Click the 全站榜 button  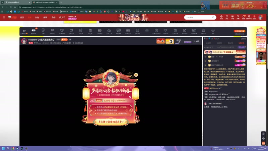pos(196,41)
